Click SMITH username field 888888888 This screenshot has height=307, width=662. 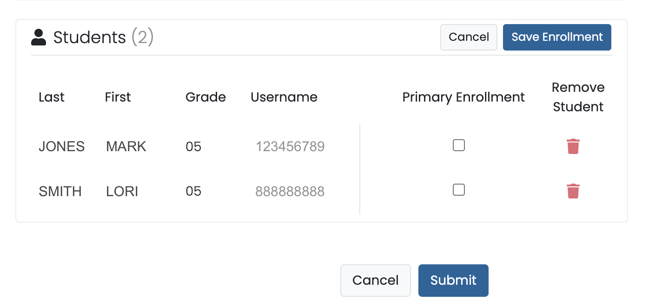coord(290,191)
